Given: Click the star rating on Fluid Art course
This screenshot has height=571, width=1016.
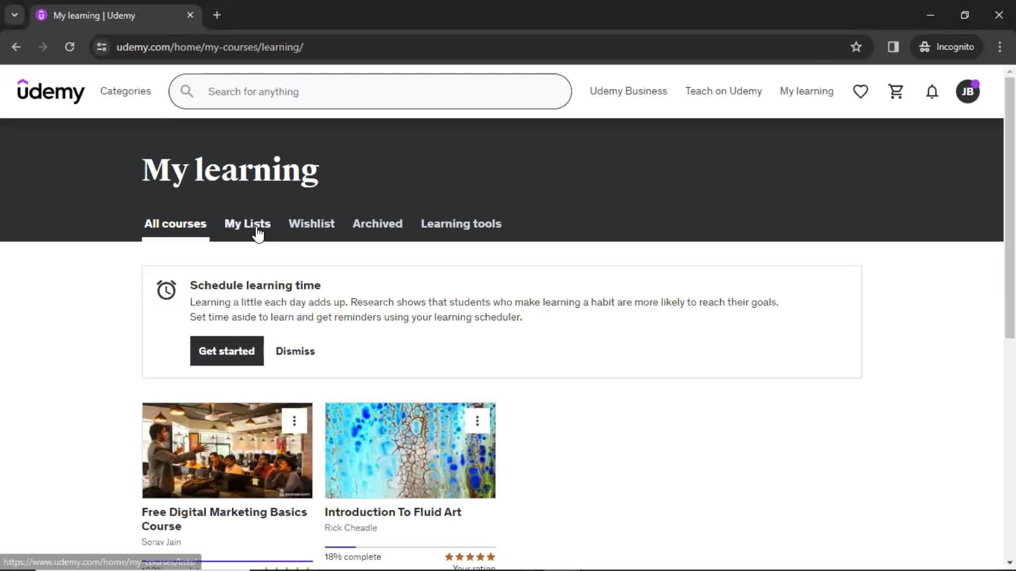Looking at the screenshot, I should coord(469,556).
